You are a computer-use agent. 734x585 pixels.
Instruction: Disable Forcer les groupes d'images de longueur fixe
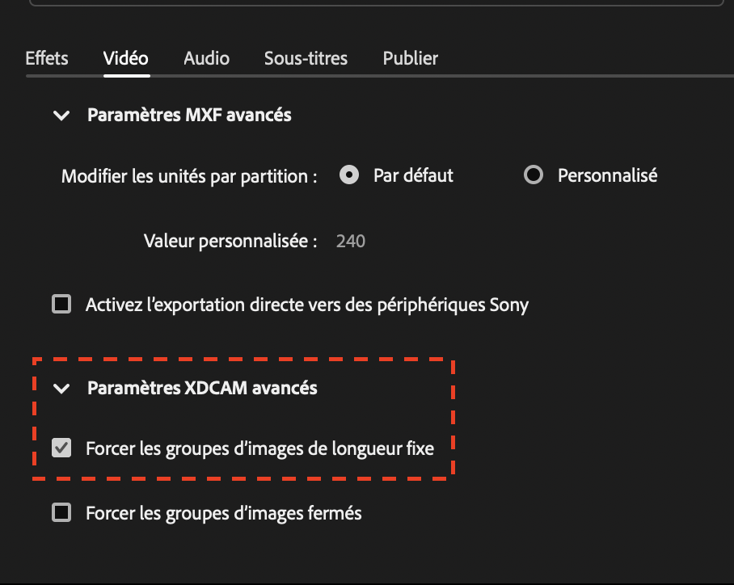(61, 448)
